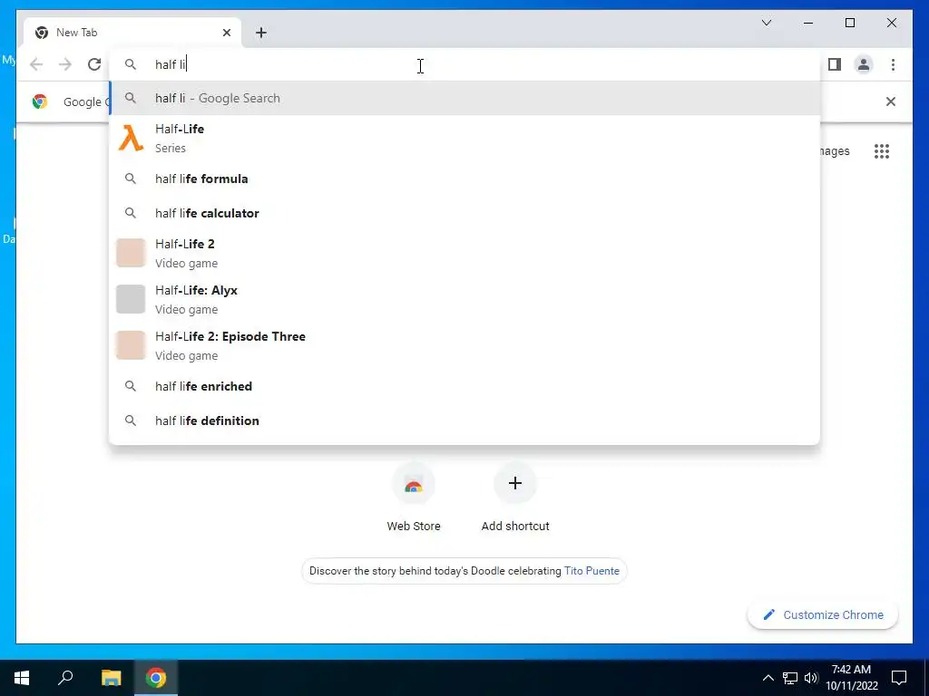Select 'half life definition' suggestion
929x696 pixels.
tap(464, 420)
